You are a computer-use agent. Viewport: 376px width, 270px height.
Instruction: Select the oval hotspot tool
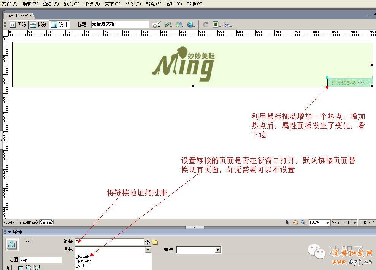point(29,267)
